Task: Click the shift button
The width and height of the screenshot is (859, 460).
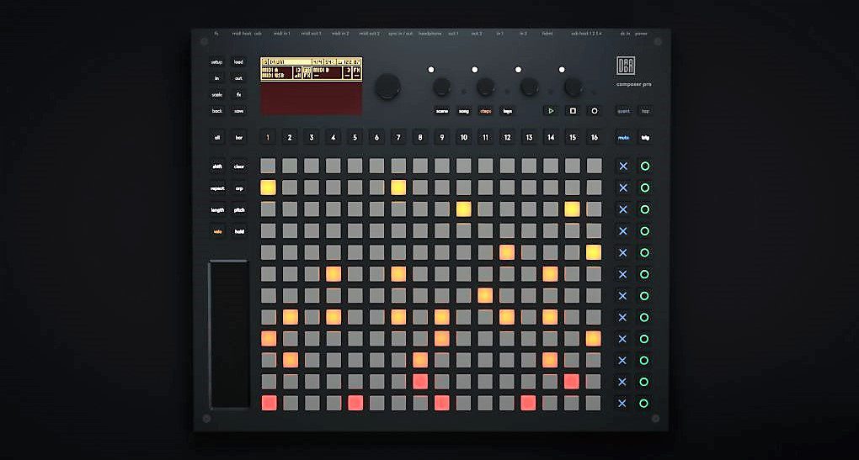Action: [x=217, y=167]
